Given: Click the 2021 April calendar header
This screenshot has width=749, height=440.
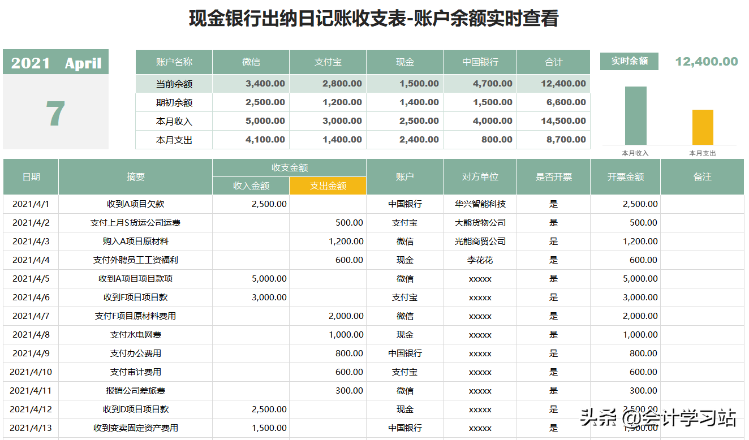Looking at the screenshot, I should [55, 63].
